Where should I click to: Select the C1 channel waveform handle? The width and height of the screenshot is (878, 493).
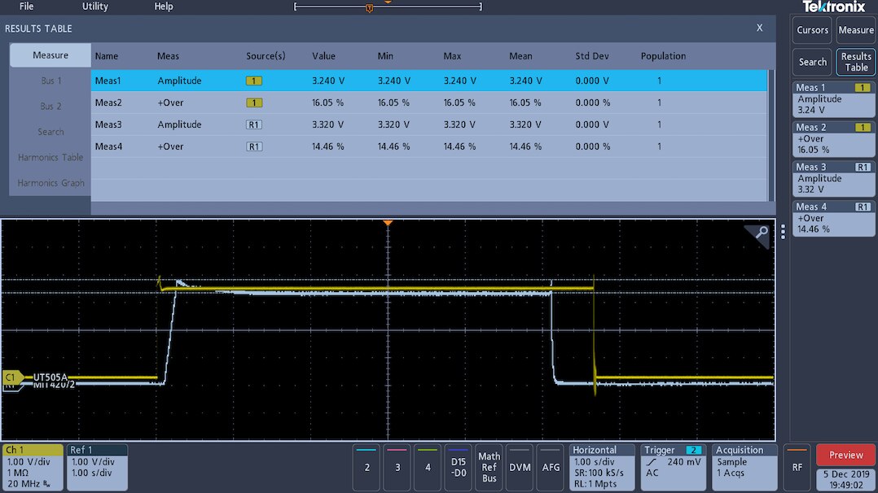tap(13, 377)
